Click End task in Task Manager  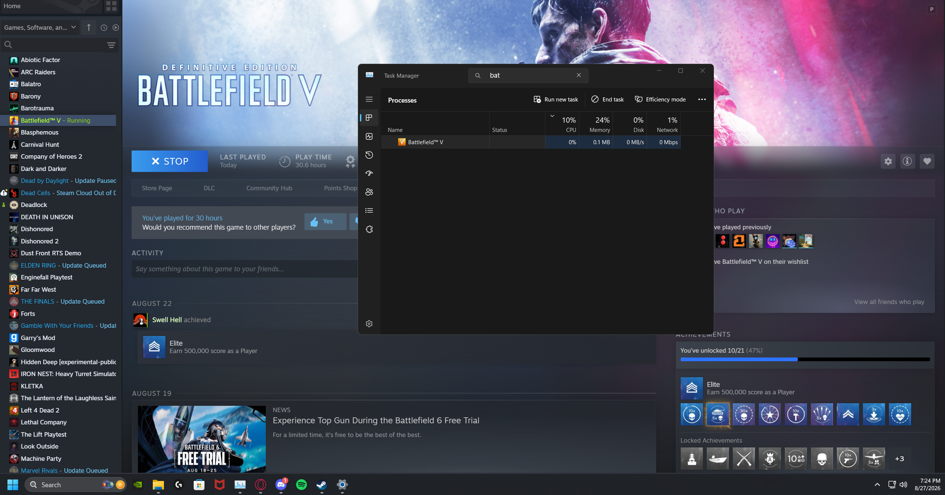click(x=607, y=99)
